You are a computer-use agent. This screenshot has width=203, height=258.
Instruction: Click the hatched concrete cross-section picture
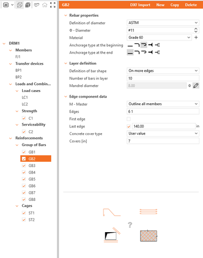pos(149,236)
